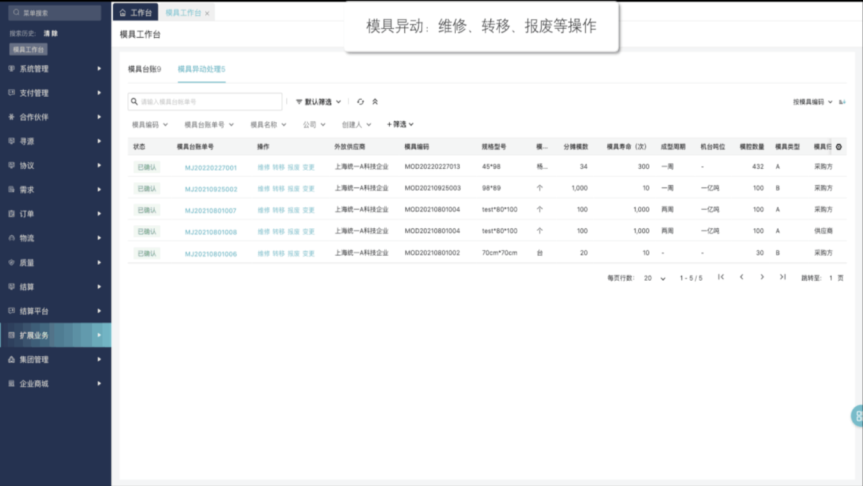Image resolution: width=863 pixels, height=486 pixels.
Task: Open the 模具名称 filter dropdown
Action: (268, 125)
